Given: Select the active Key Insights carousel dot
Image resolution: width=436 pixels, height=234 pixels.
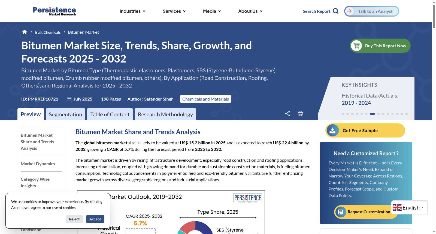Looking at the screenshot, I should point(372,114).
